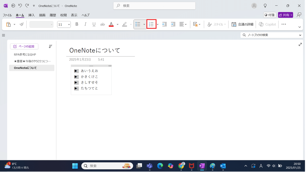Screen dimensions: 308x172
Task: Click the line あいうえお
Action: pos(89,71)
